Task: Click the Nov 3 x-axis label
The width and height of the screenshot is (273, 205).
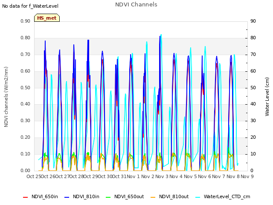Action: [x=162, y=176]
